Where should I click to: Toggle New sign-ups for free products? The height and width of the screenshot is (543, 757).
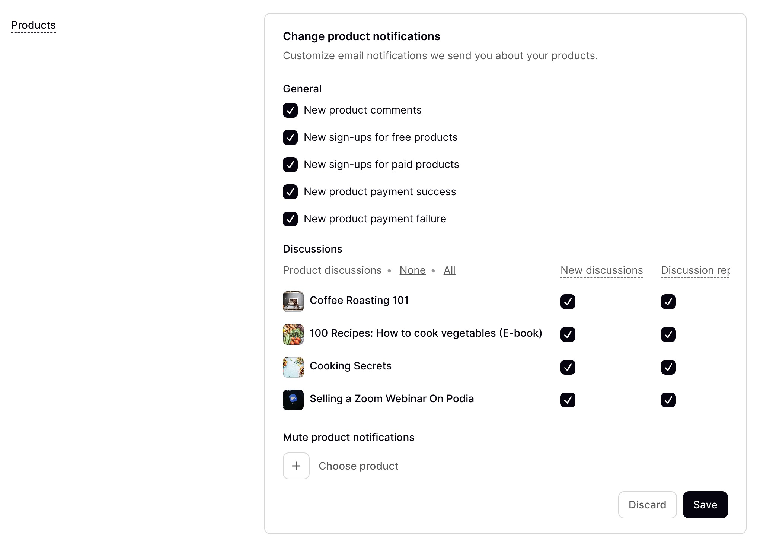[x=290, y=137]
